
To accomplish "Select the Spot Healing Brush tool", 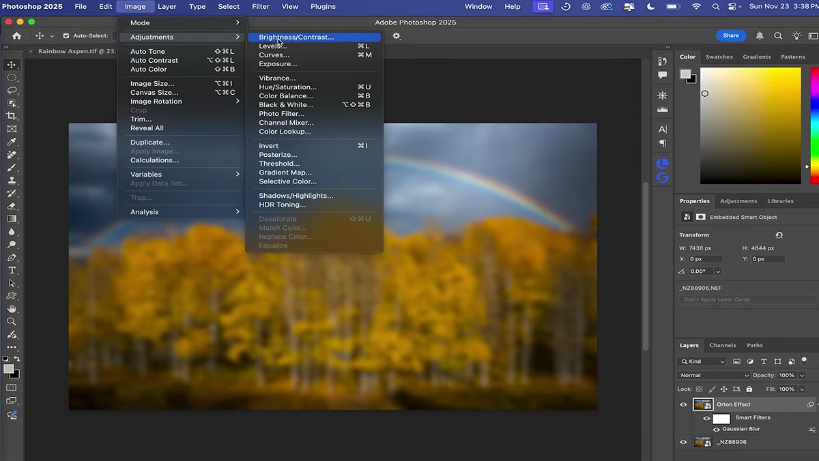I will click(x=12, y=155).
